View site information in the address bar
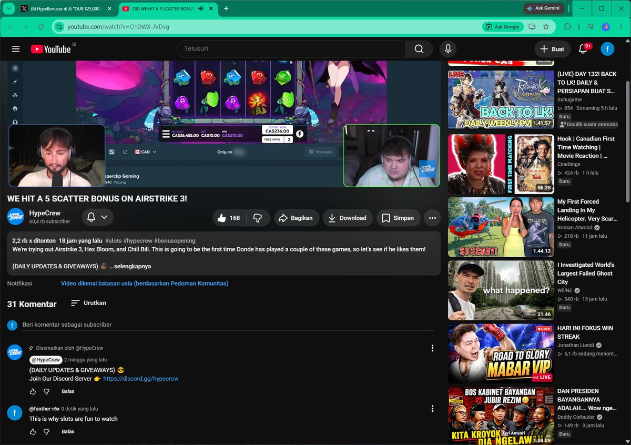Image resolution: width=631 pixels, height=445 pixels. pyautogui.click(x=59, y=26)
